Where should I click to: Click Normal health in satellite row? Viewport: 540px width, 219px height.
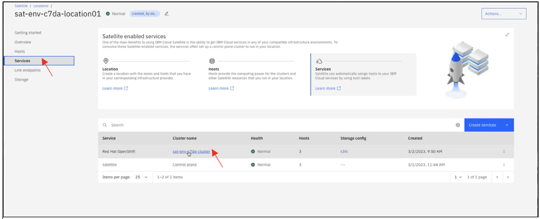tap(261, 165)
